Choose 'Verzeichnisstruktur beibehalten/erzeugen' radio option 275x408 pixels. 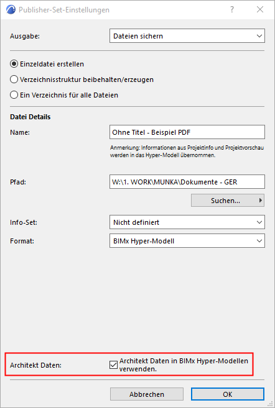[82, 79]
